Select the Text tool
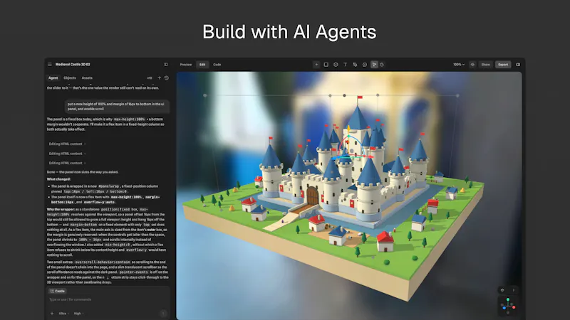The height and width of the screenshot is (320, 570). point(346,65)
